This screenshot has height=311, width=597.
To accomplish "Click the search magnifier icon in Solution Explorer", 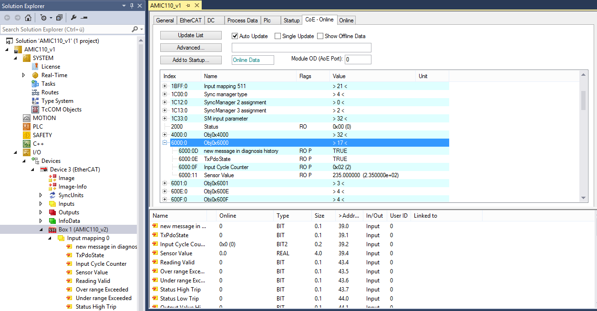I will pos(134,30).
